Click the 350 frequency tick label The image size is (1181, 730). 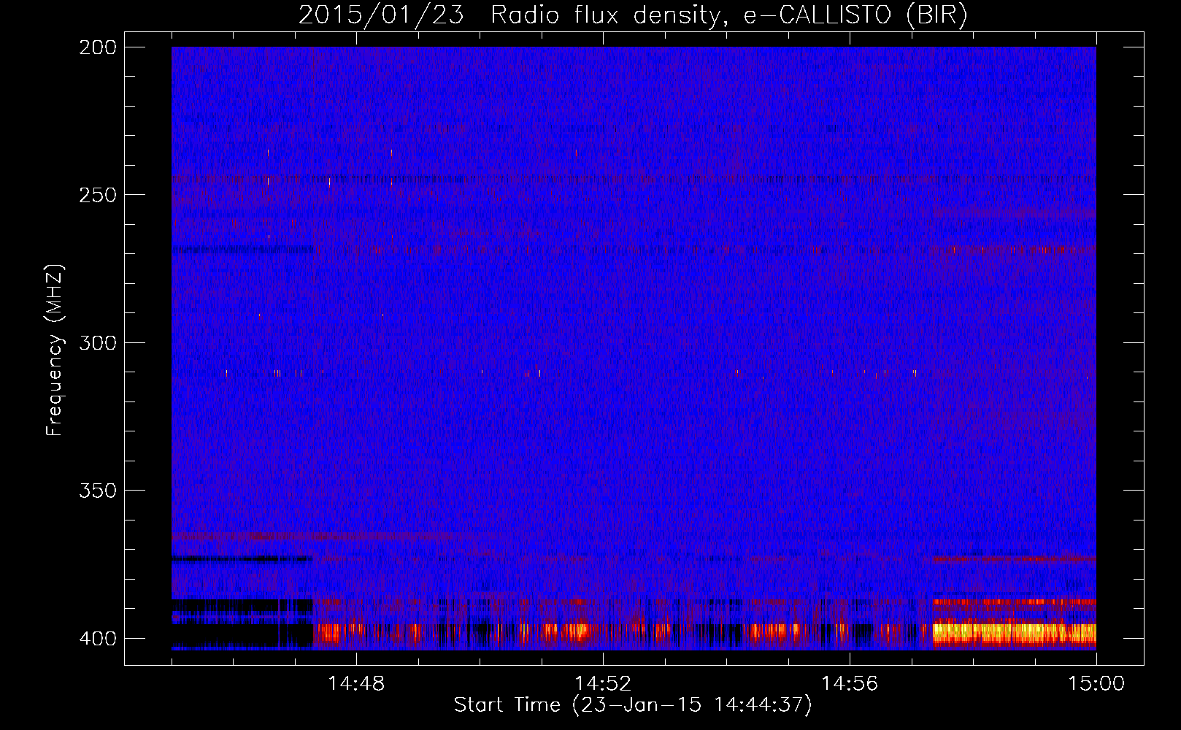tap(98, 491)
